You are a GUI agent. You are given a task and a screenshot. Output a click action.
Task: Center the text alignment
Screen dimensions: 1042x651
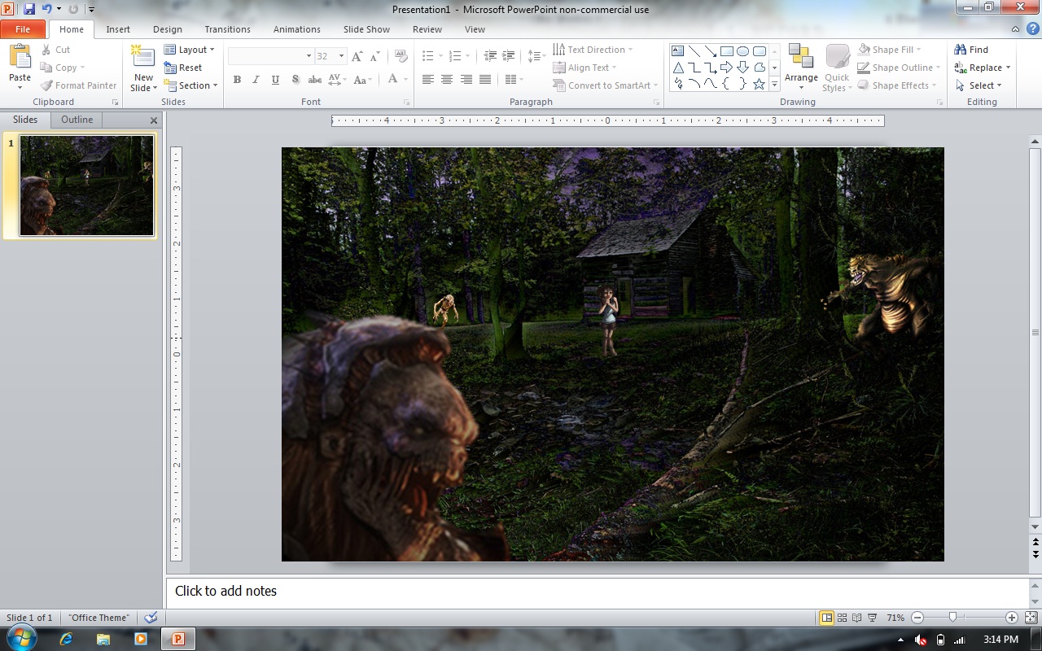pyautogui.click(x=447, y=80)
